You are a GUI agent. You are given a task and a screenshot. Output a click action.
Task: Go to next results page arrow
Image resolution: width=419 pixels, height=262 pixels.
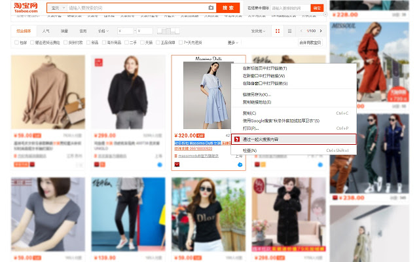point(321,31)
